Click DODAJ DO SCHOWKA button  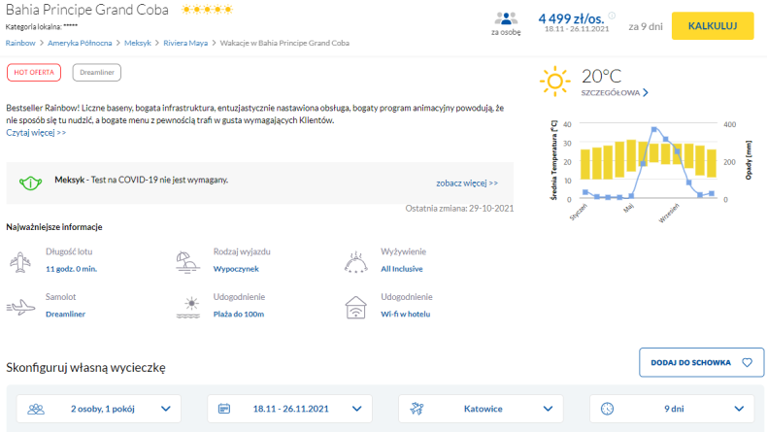pyautogui.click(x=701, y=362)
